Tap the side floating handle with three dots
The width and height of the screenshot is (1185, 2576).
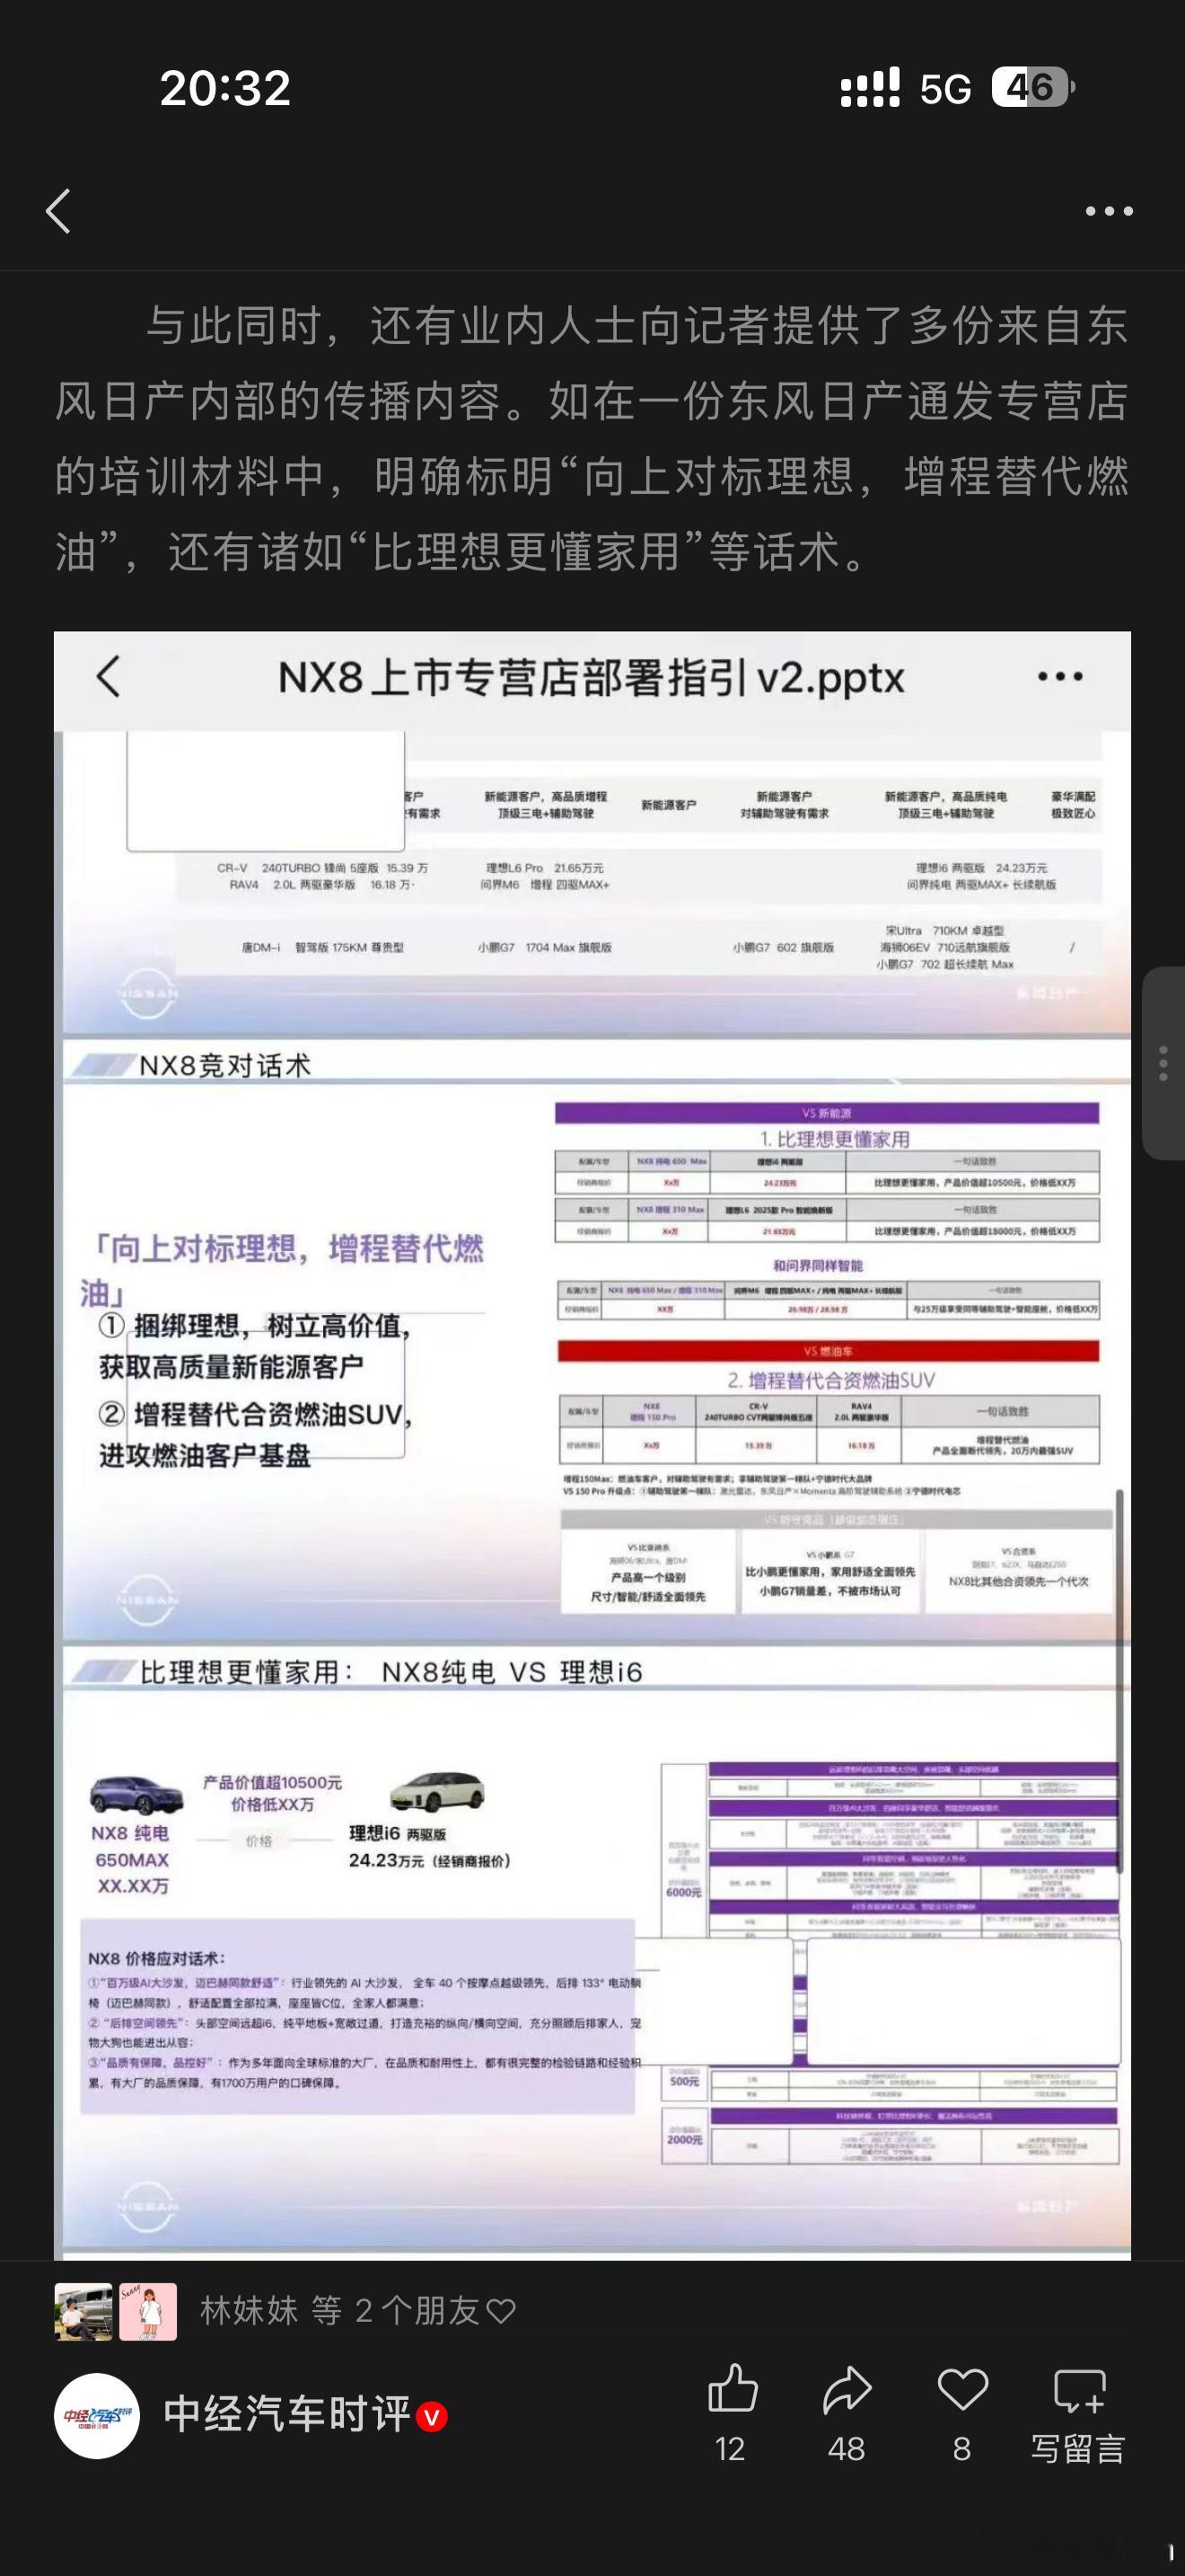point(1163,1064)
